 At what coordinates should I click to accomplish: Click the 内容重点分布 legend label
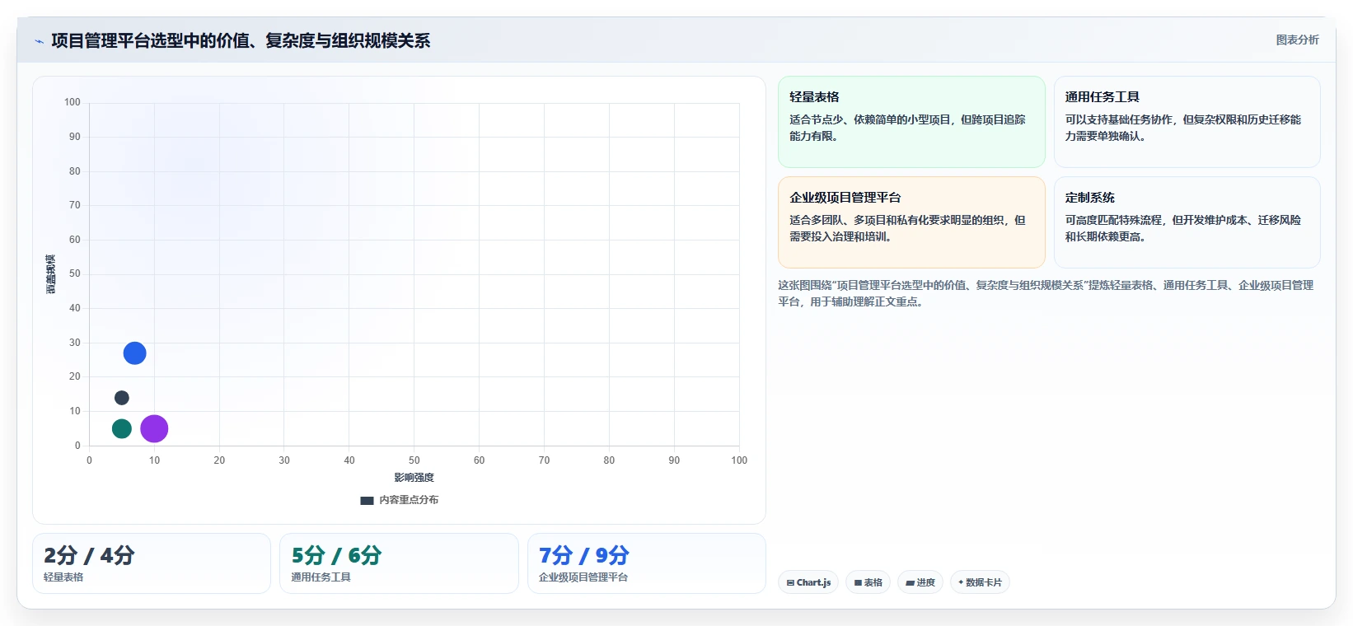point(409,500)
